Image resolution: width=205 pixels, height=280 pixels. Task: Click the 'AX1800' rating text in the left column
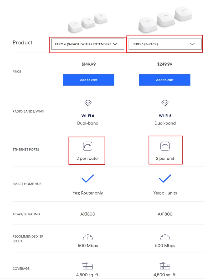(88, 214)
